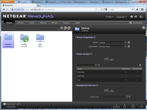Viewport: 147px width, 110px height.
Task: Open ReadyDLNA Service help icon
Action: [x=97, y=85]
